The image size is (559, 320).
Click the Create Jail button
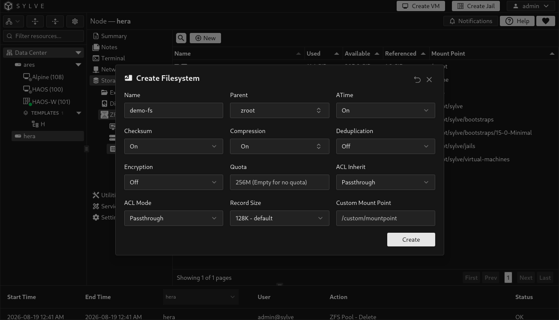(x=476, y=6)
